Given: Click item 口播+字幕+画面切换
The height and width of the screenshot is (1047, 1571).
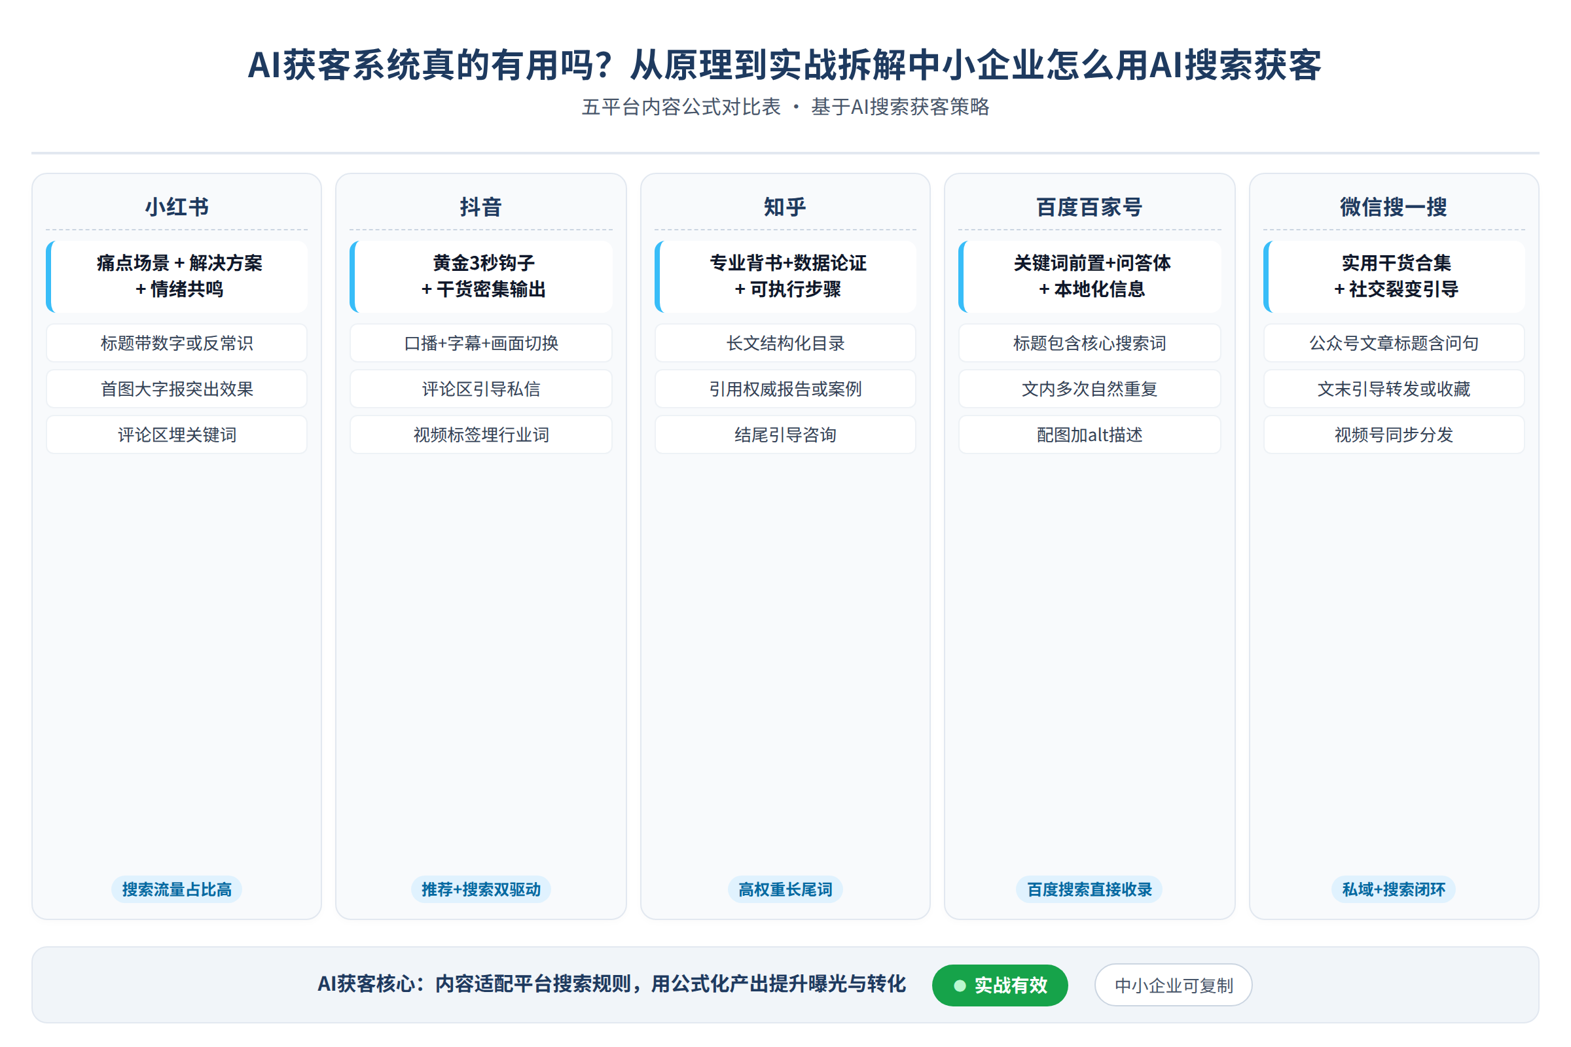Looking at the screenshot, I should point(481,343).
